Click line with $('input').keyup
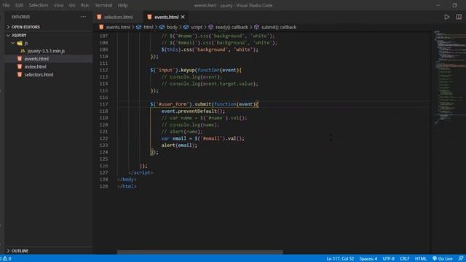The width and height of the screenshot is (466, 262). click(196, 70)
